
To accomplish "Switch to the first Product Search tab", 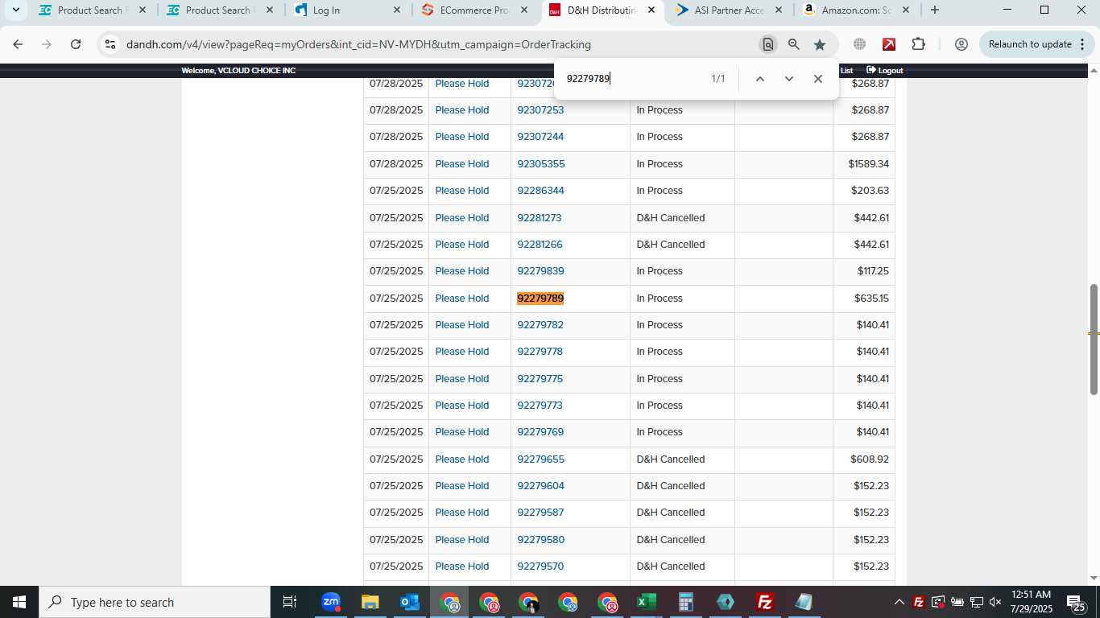I will pyautogui.click(x=93, y=10).
